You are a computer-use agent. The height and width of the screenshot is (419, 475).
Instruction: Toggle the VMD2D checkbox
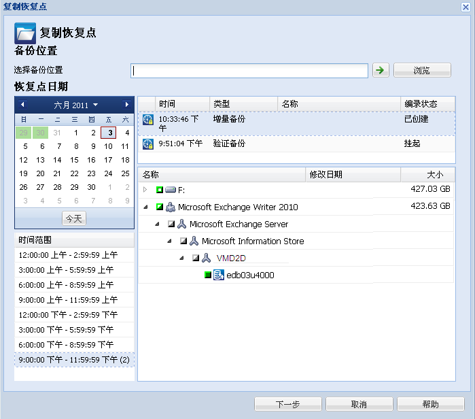click(x=196, y=258)
